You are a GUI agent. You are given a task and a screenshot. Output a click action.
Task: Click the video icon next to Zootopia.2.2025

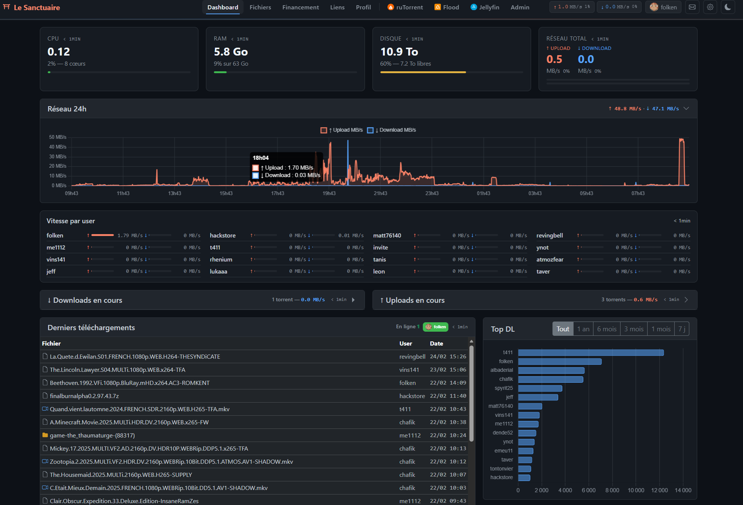pyautogui.click(x=45, y=461)
